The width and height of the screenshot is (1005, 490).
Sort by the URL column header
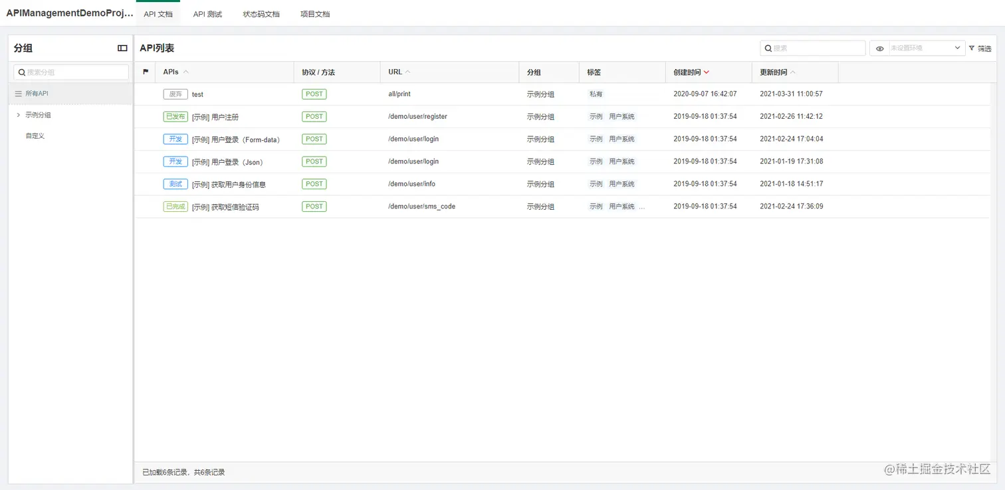click(x=399, y=72)
